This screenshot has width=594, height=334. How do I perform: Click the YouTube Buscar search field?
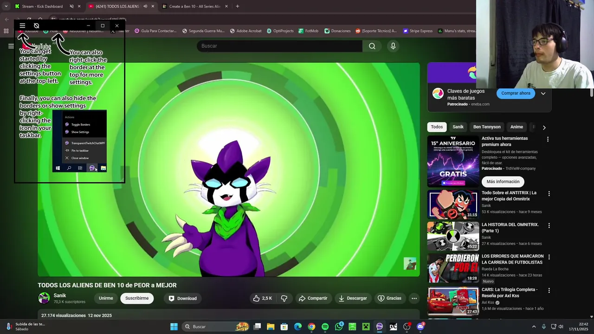point(280,46)
